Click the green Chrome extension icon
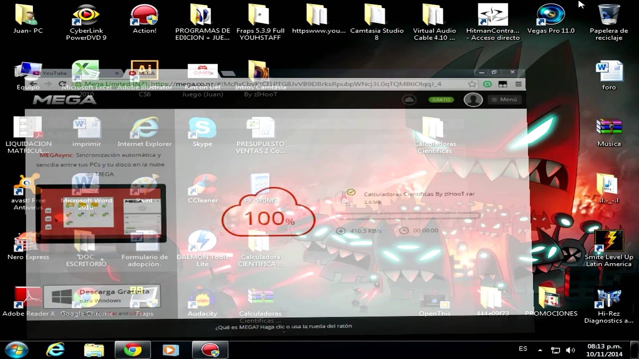This screenshot has width=639, height=359. (488, 84)
